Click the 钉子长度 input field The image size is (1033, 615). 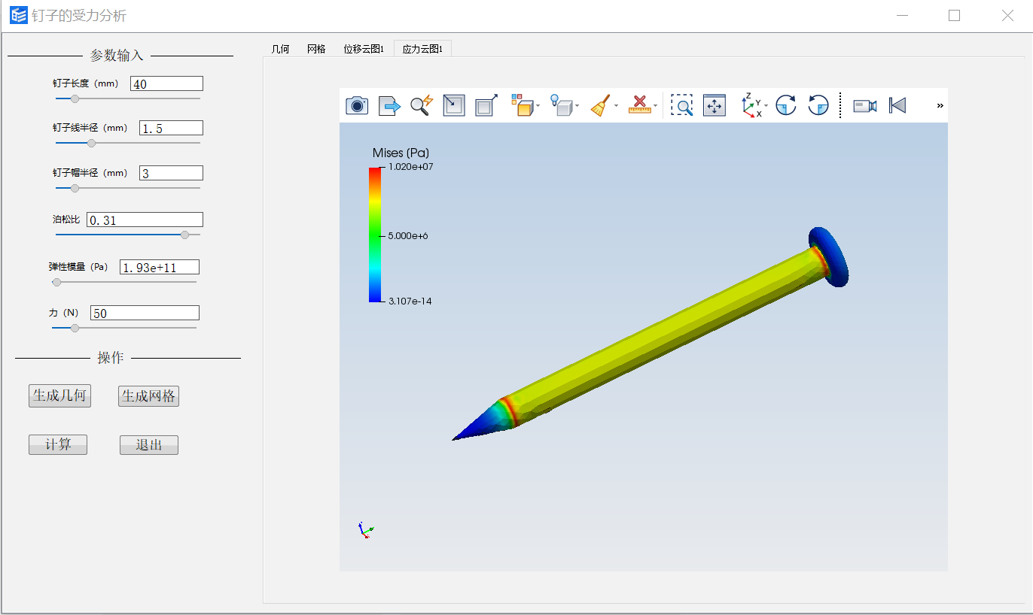point(166,84)
